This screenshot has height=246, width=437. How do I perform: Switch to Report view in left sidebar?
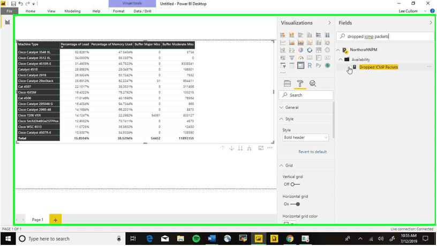[x=7, y=22]
